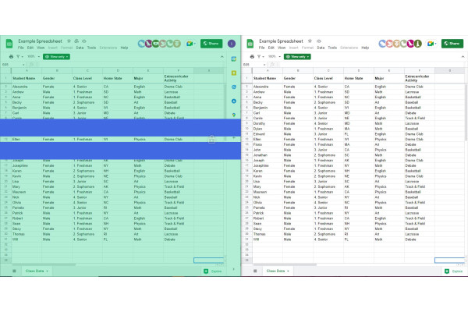468x312 pixels.
Task: Print from the white window toolbar
Action: tap(252, 56)
